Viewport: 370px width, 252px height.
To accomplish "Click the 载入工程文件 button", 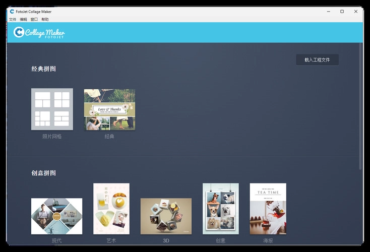I will pyautogui.click(x=317, y=60).
